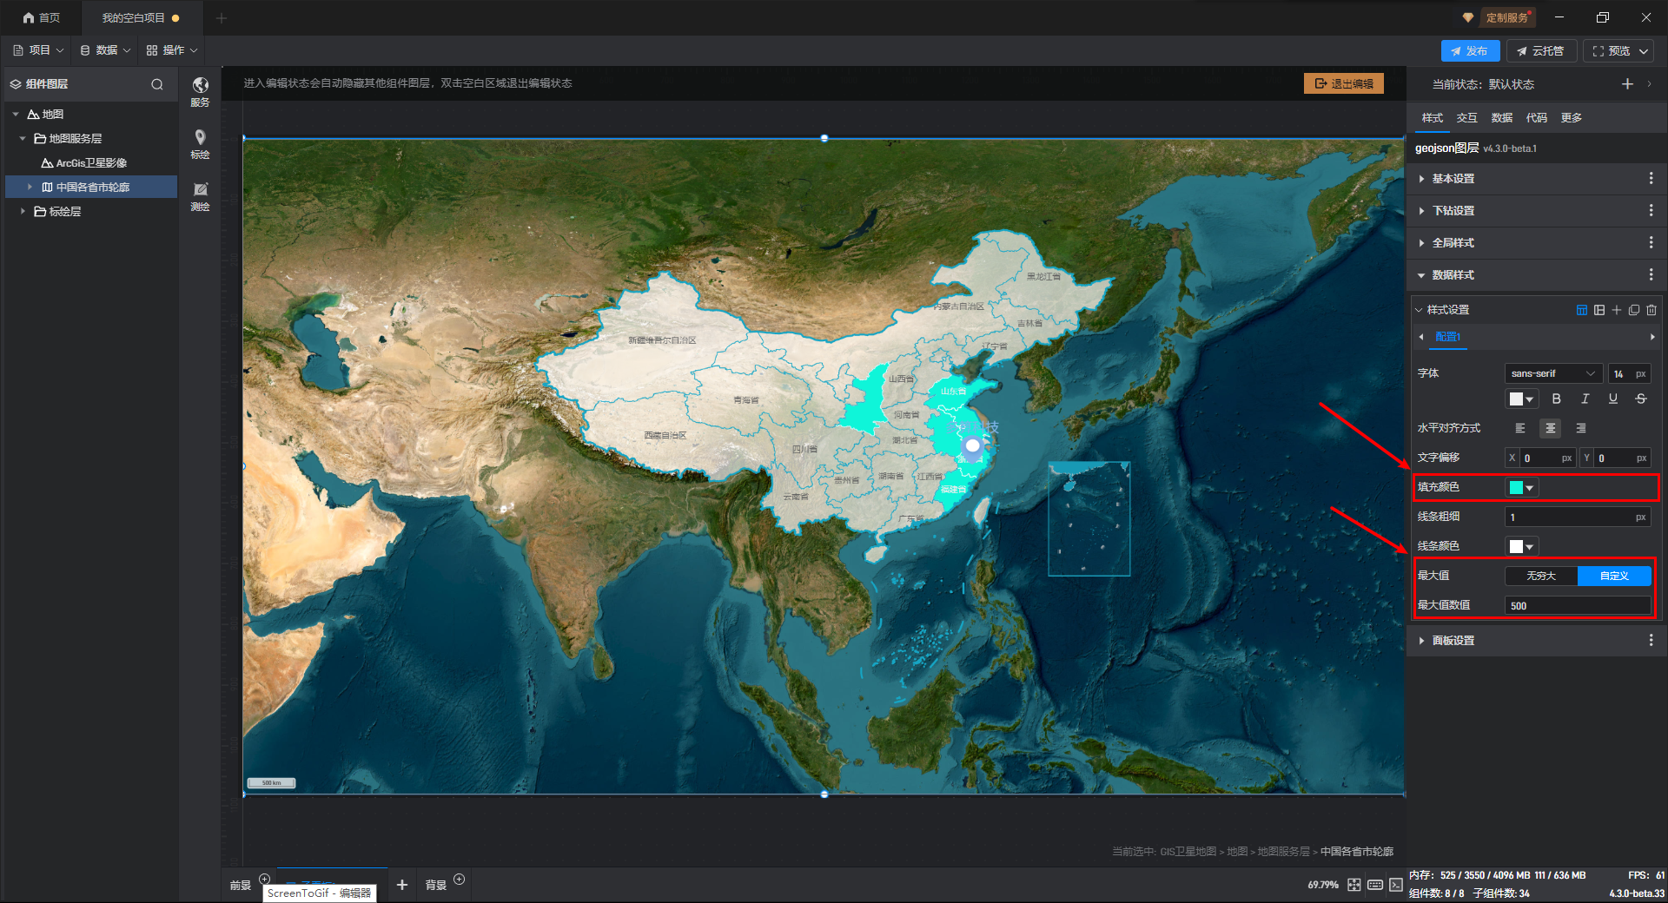Open the 测绘 measuring tool
Viewport: 1668px width, 903px height.
pyautogui.click(x=200, y=196)
